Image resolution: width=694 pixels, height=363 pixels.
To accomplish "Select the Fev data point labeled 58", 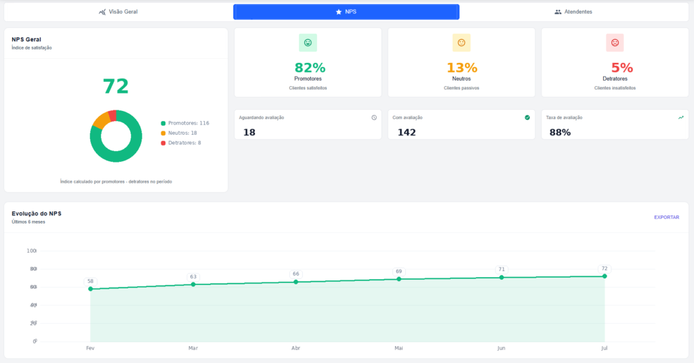I will point(91,289).
